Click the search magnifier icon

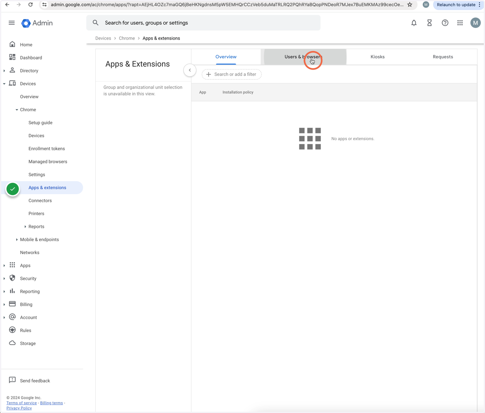95,23
